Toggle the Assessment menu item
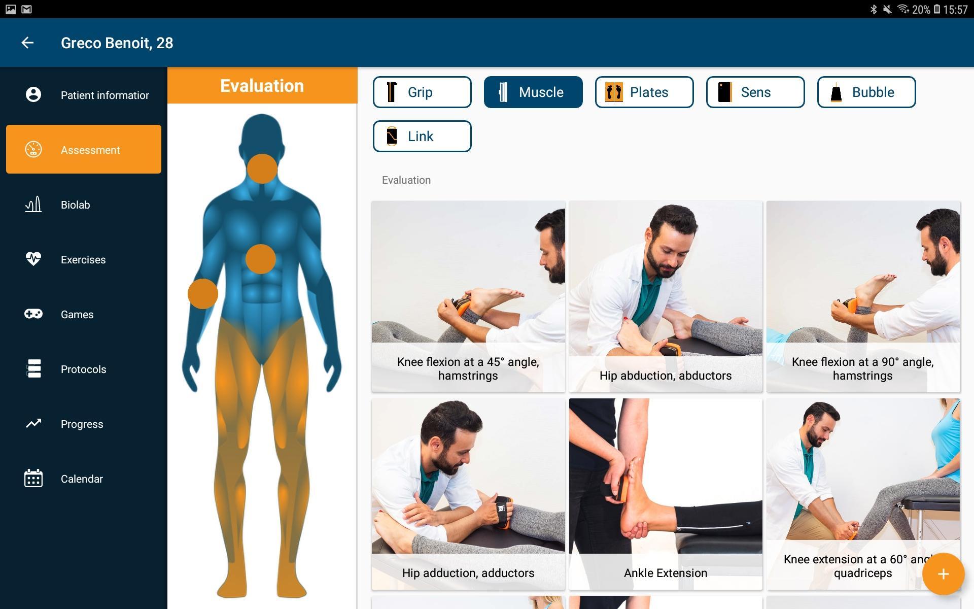974x609 pixels. [x=83, y=149]
